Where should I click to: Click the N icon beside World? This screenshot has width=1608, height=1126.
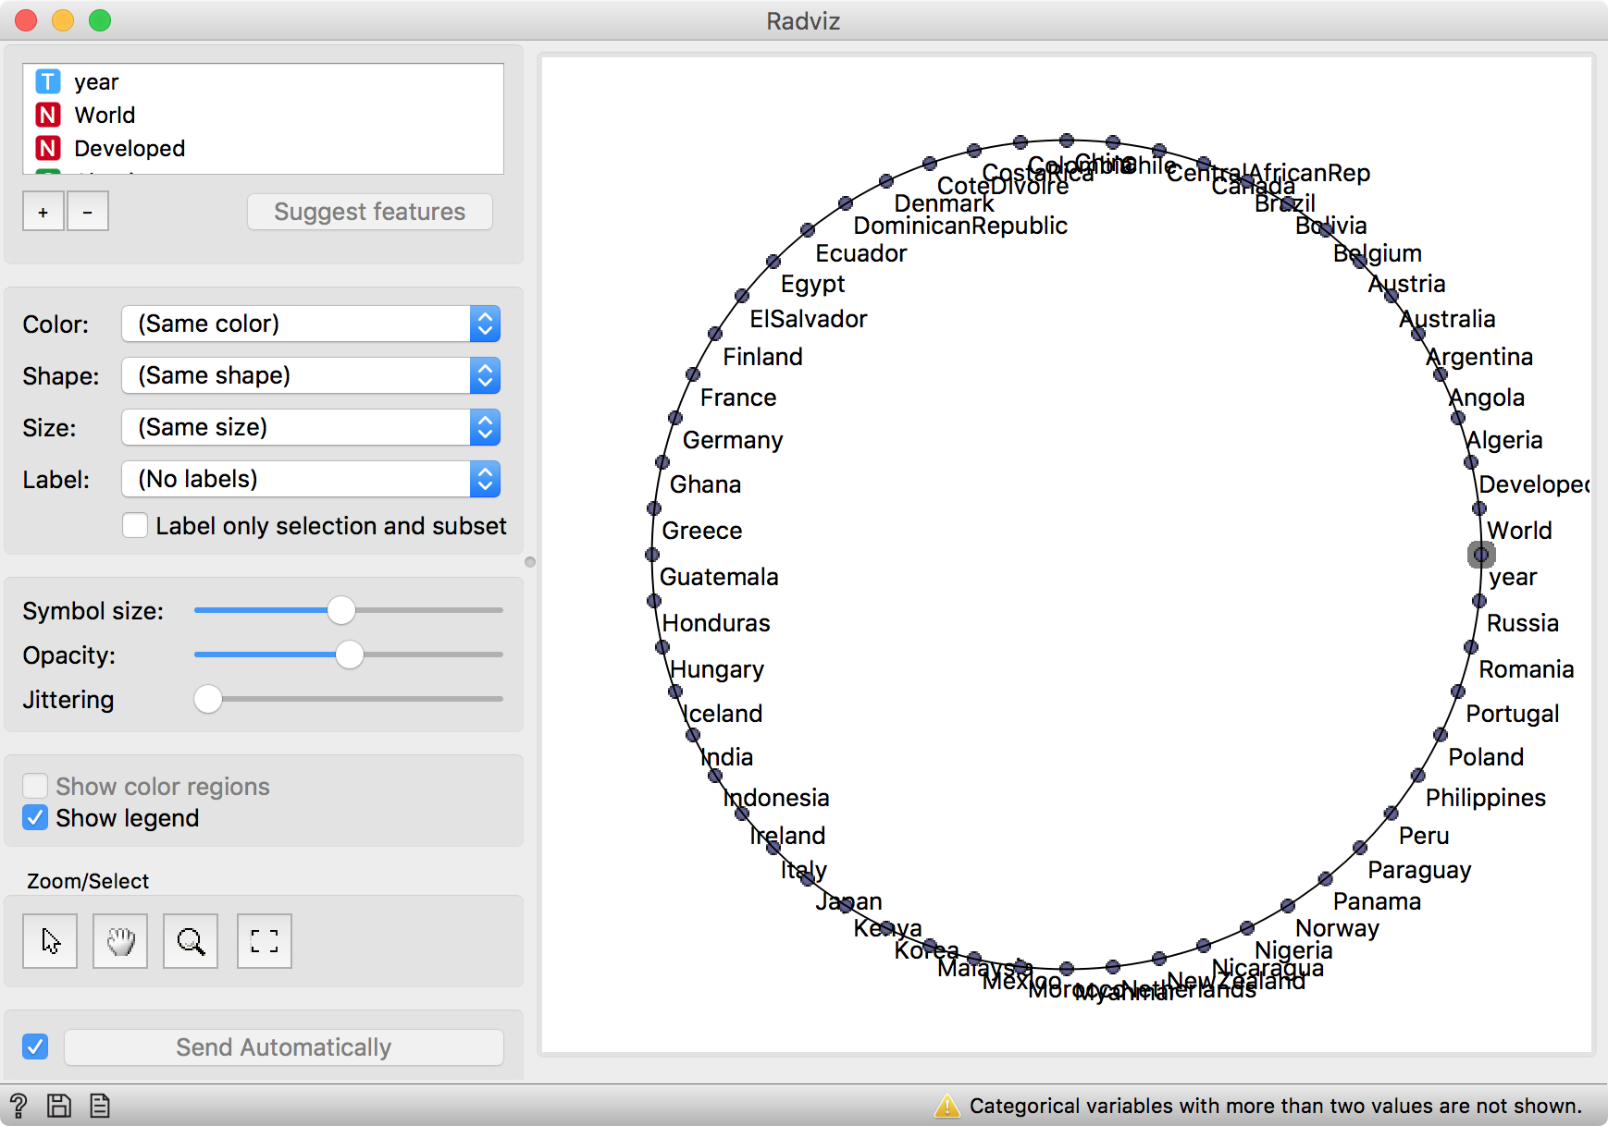48,116
